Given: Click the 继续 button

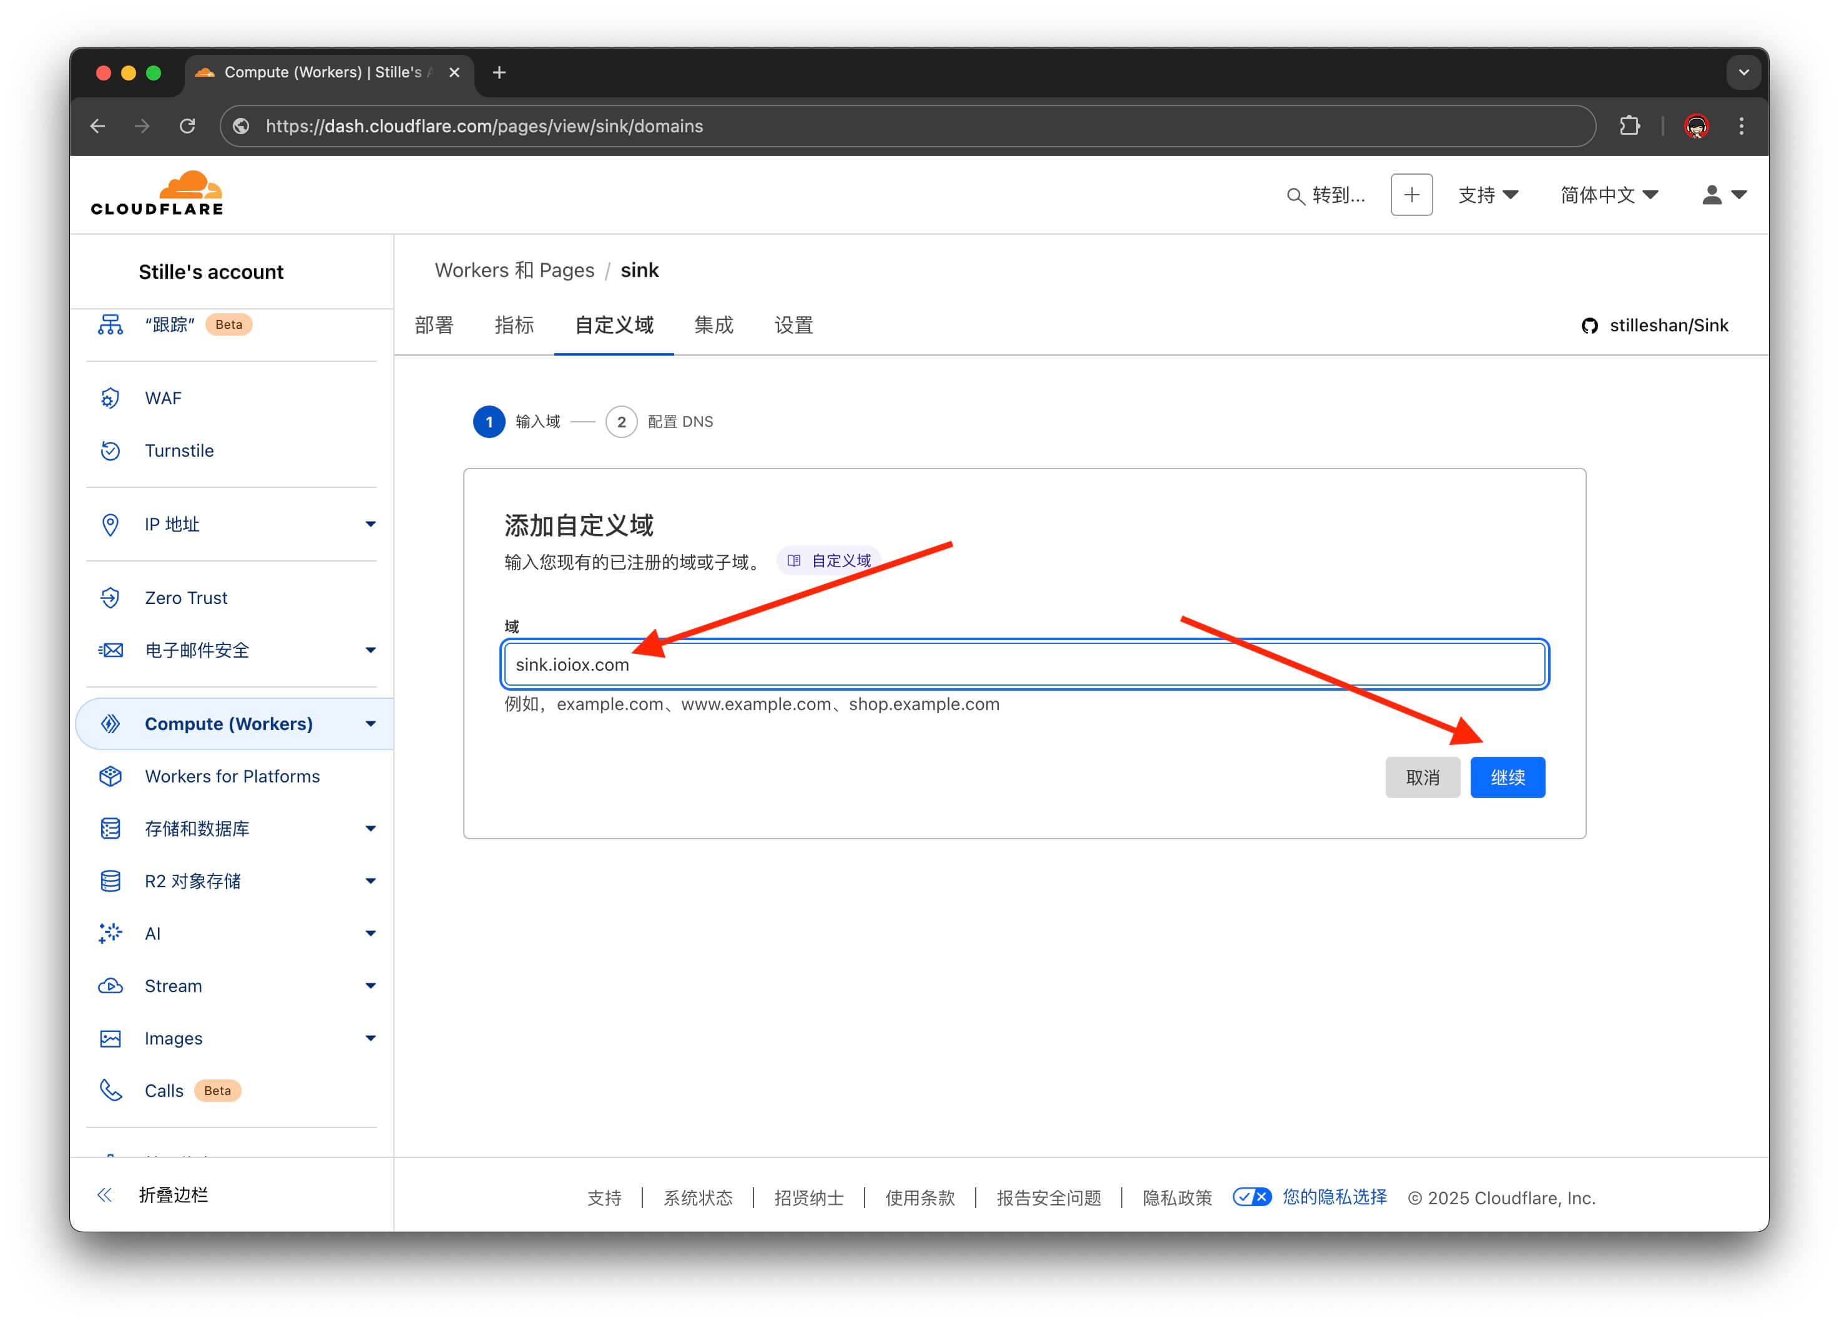Looking at the screenshot, I should 1508,777.
